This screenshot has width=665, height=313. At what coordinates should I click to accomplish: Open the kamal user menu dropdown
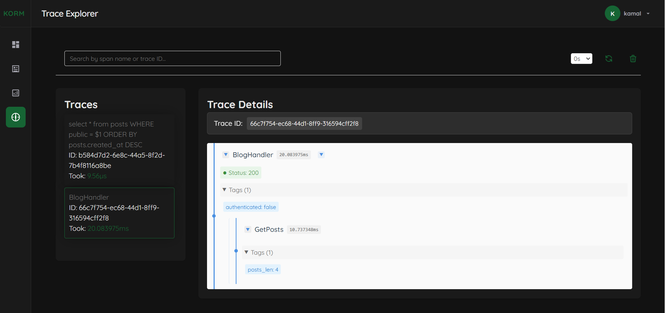point(637,13)
